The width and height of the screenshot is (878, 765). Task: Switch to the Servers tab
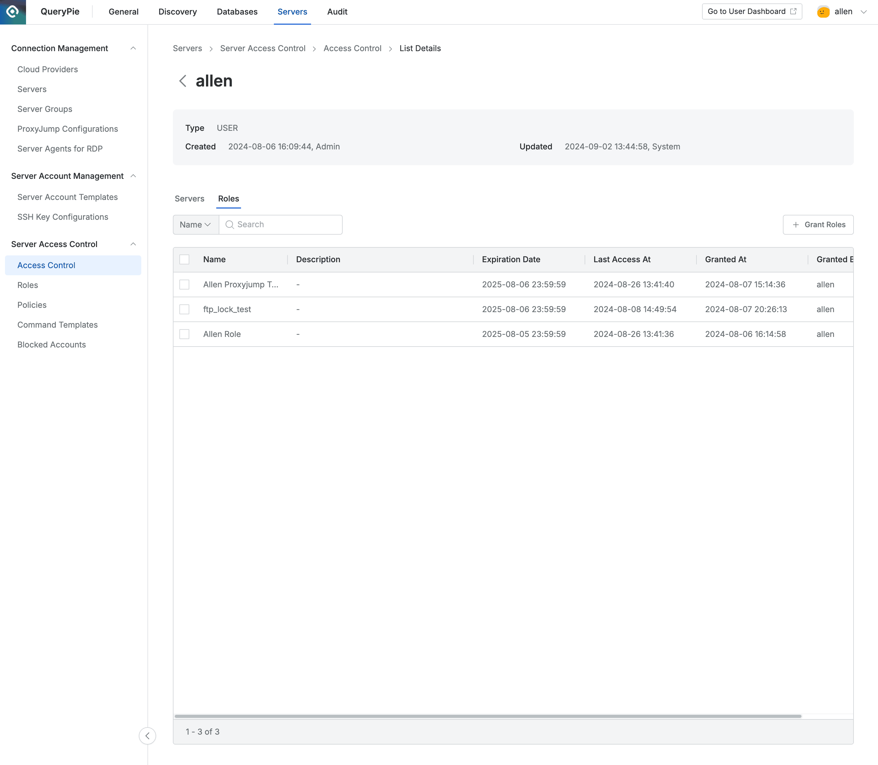point(189,198)
